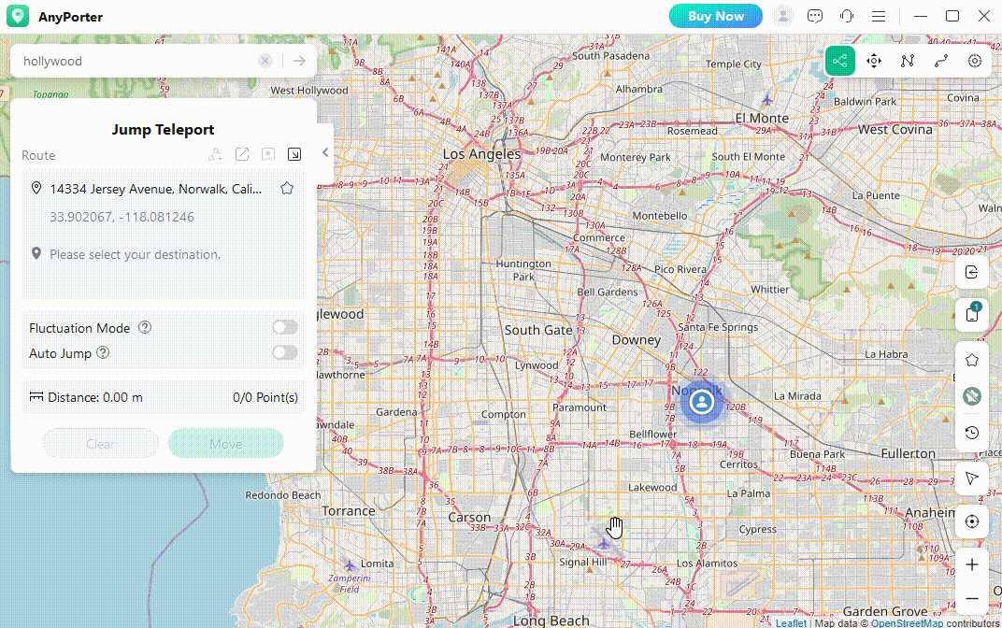Image resolution: width=1002 pixels, height=628 pixels.
Task: Click the Downey map label
Action: pyautogui.click(x=637, y=340)
